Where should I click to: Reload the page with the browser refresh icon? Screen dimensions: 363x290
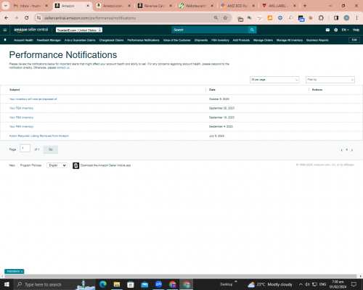tap(27, 17)
